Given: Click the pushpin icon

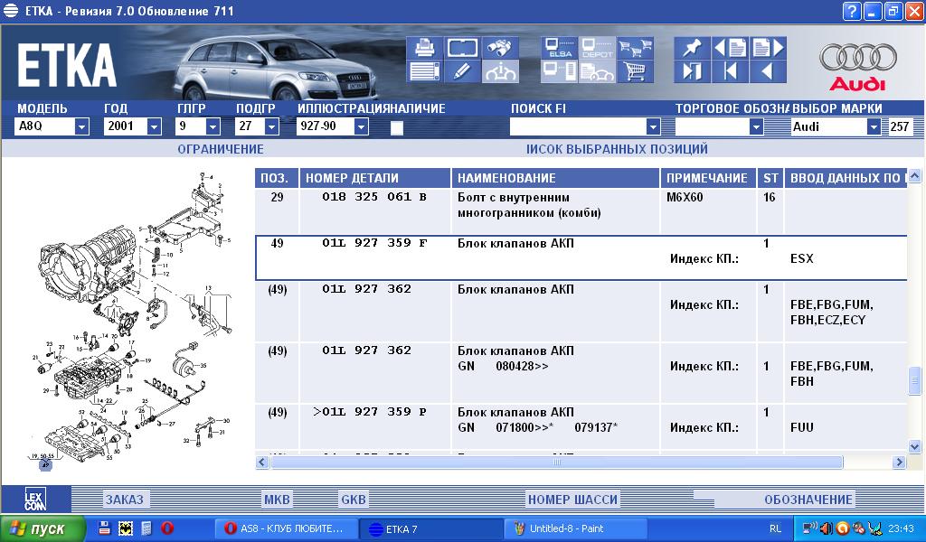Looking at the screenshot, I should 693,48.
